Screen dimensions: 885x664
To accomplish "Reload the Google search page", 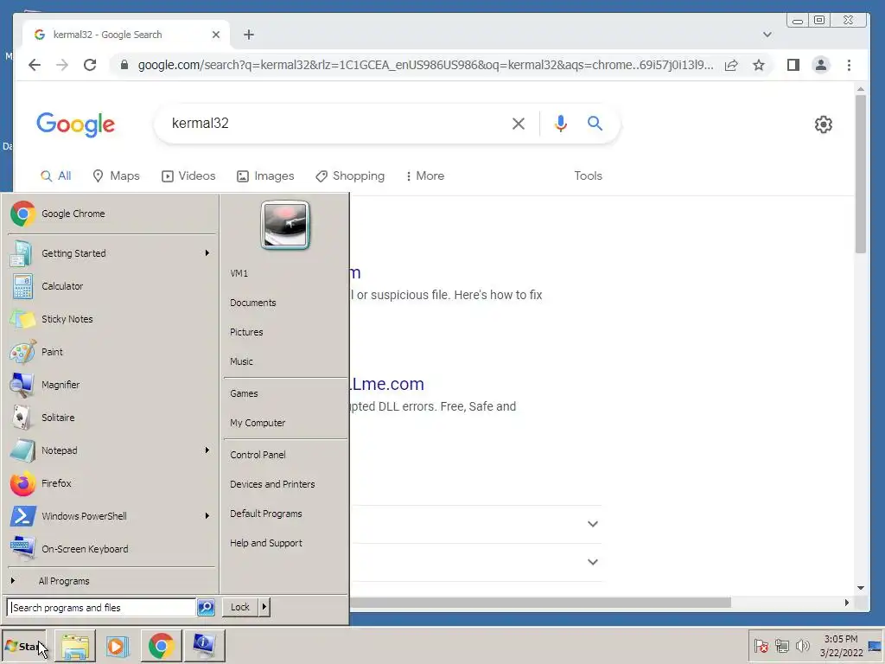I will tap(90, 65).
